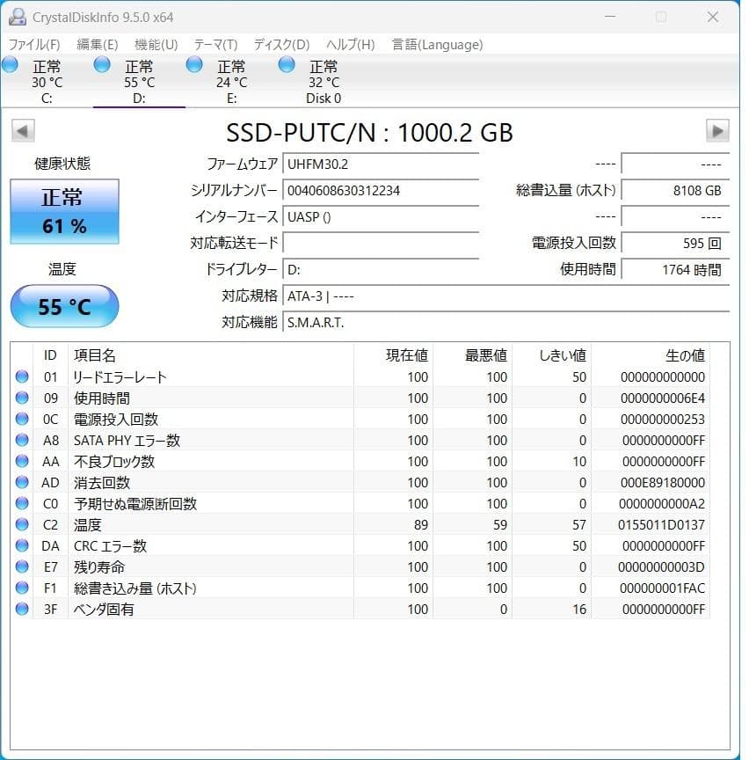Select the 残り寿命 row
Screen dimensions: 749x760
pos(361,566)
